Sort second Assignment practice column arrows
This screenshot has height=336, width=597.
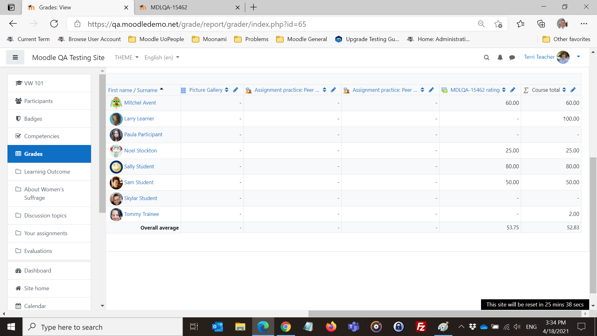[422, 90]
